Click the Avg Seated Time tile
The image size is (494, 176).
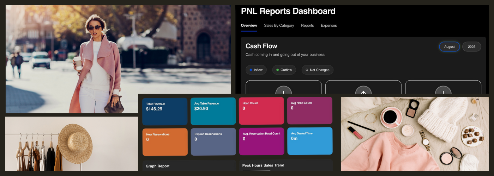pos(310,141)
